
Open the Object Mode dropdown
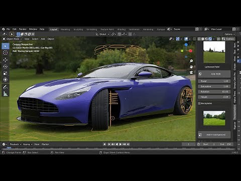click(12, 39)
